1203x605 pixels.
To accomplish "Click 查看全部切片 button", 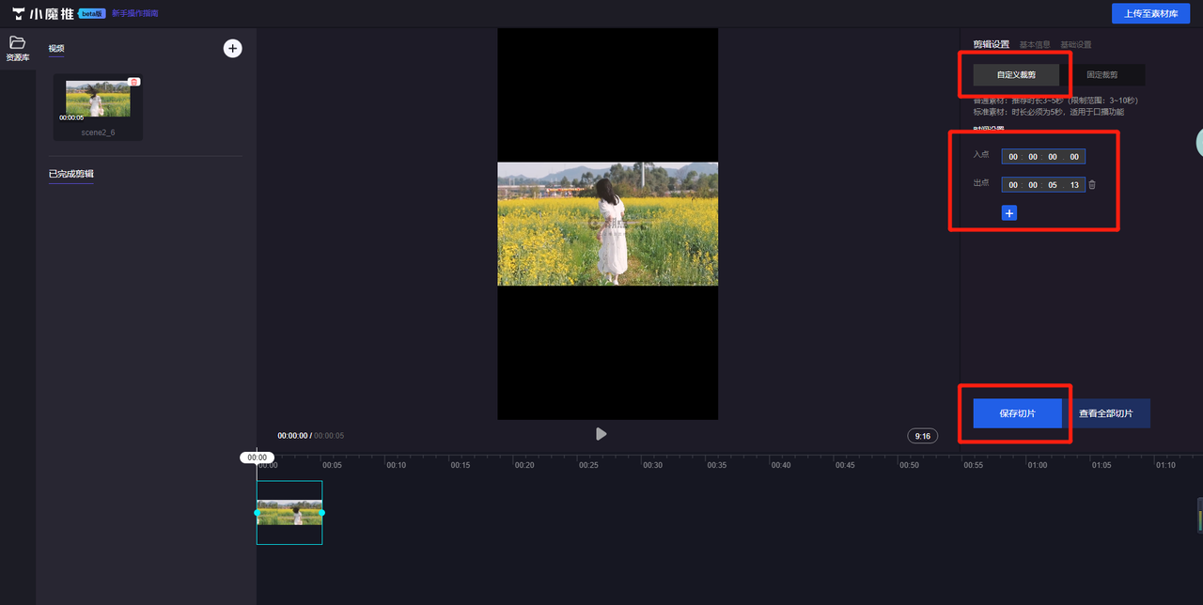I will [x=1106, y=413].
